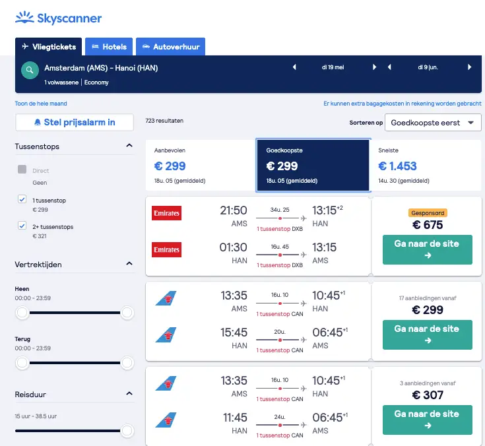Open the Sorteren op Goedkoopste eerst dropdown

(433, 123)
